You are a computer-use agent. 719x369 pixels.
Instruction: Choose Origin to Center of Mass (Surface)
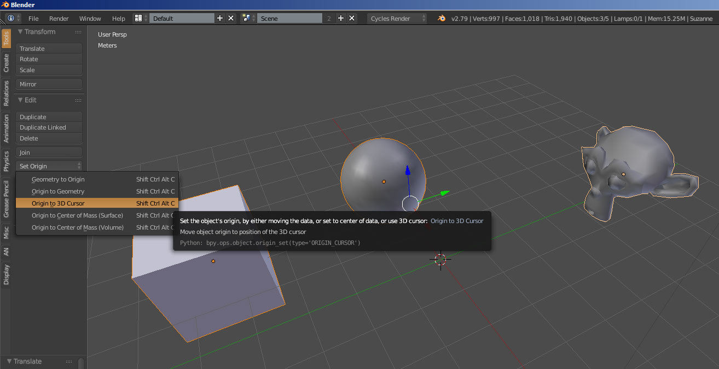pos(97,215)
